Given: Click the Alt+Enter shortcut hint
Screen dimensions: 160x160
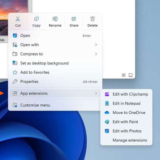Looking at the screenshot, I should [x=90, y=82].
